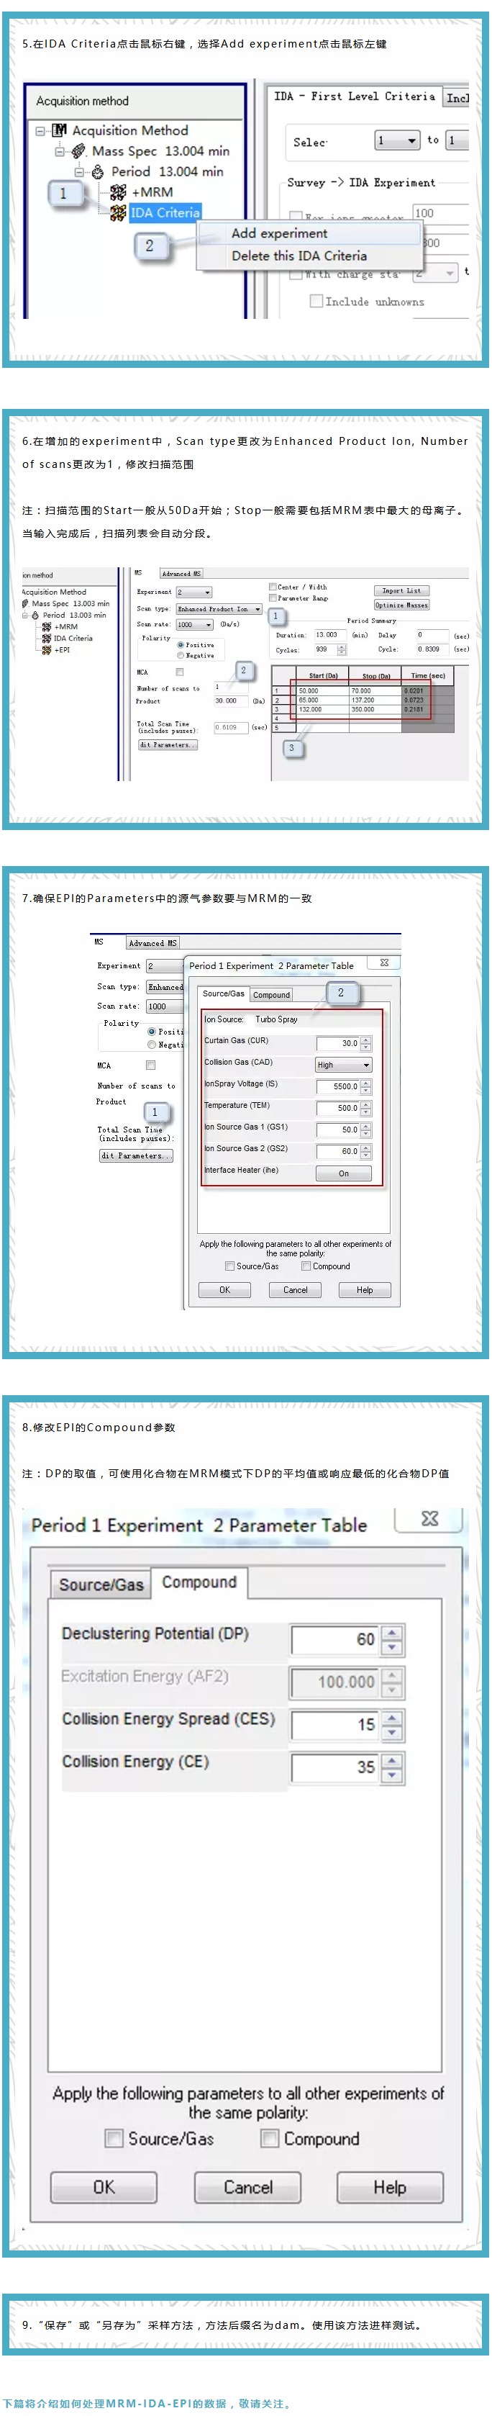Tick Source/Gas apply checkbox in step 8 dialog
Image resolution: width=492 pixels, height=2416 pixels.
(114, 2138)
